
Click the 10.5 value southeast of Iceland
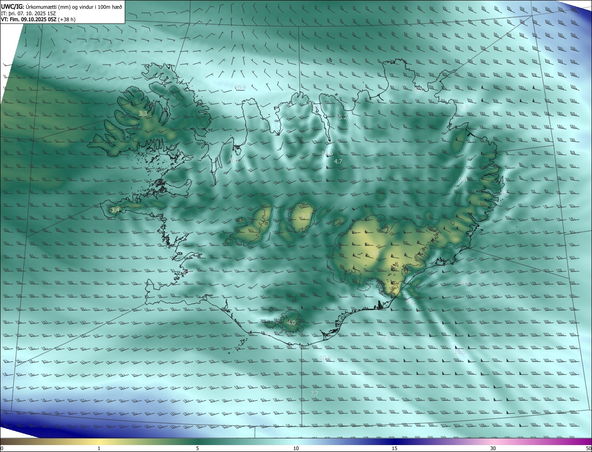(460, 352)
